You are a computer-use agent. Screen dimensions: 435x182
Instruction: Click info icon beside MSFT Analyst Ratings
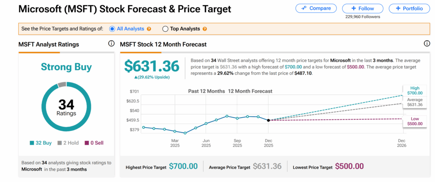tap(111, 44)
